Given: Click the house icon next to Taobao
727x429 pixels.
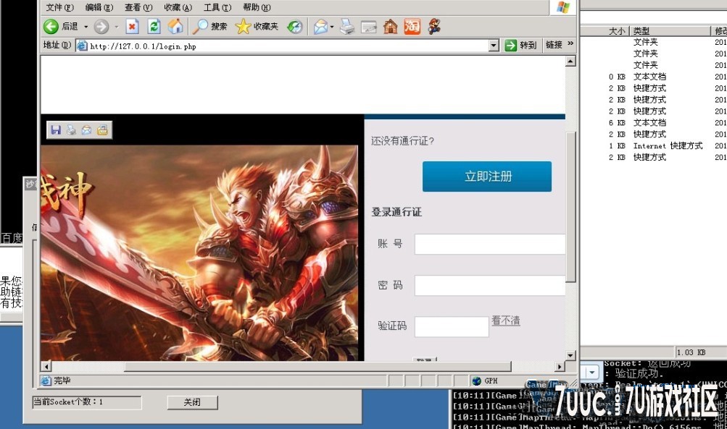Looking at the screenshot, I should click(391, 26).
